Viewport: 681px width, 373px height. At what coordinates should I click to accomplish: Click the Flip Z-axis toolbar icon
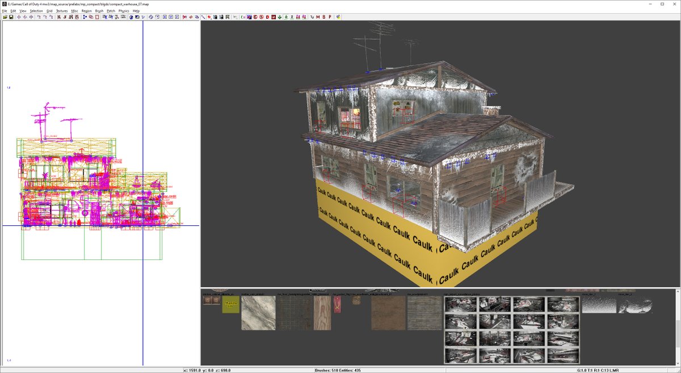pos(31,17)
